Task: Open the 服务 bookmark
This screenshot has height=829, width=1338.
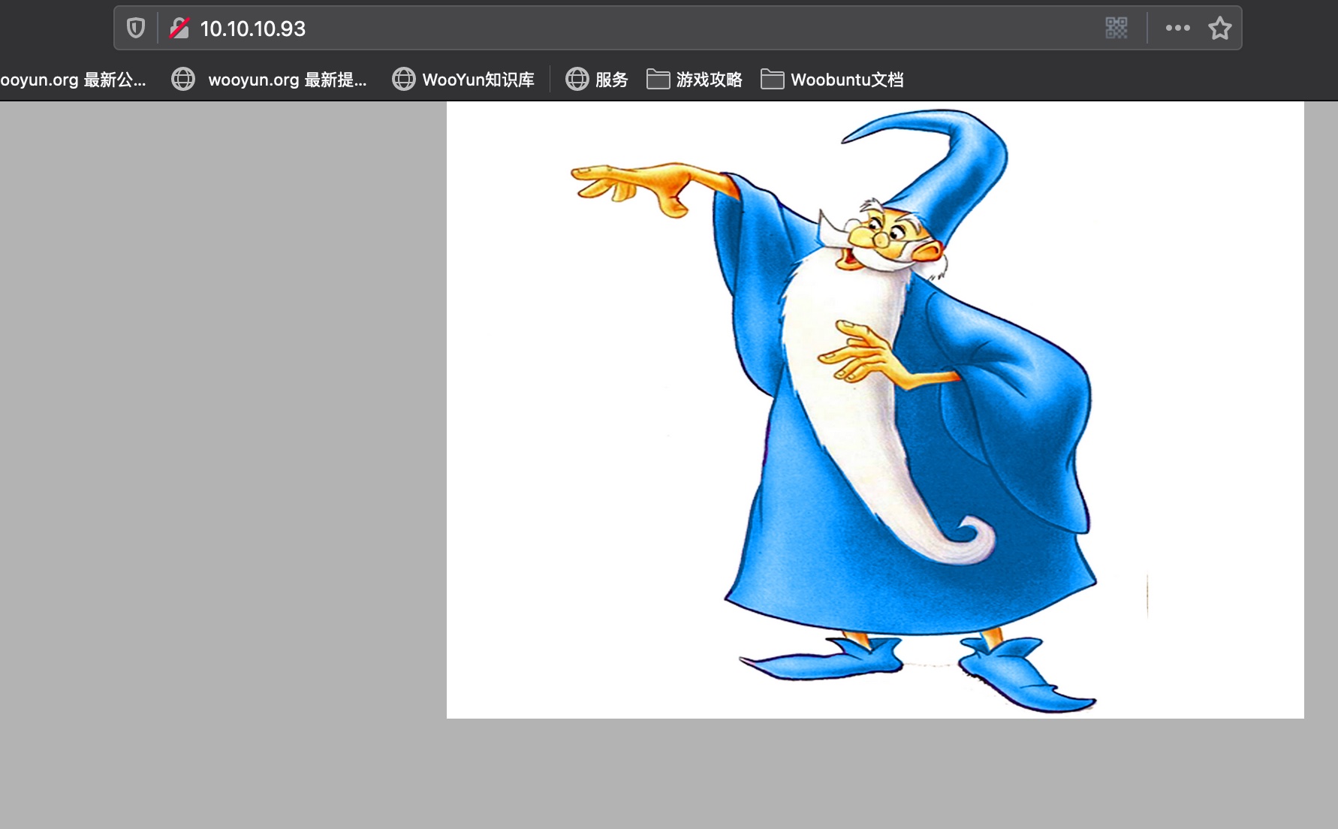Action: point(597,80)
